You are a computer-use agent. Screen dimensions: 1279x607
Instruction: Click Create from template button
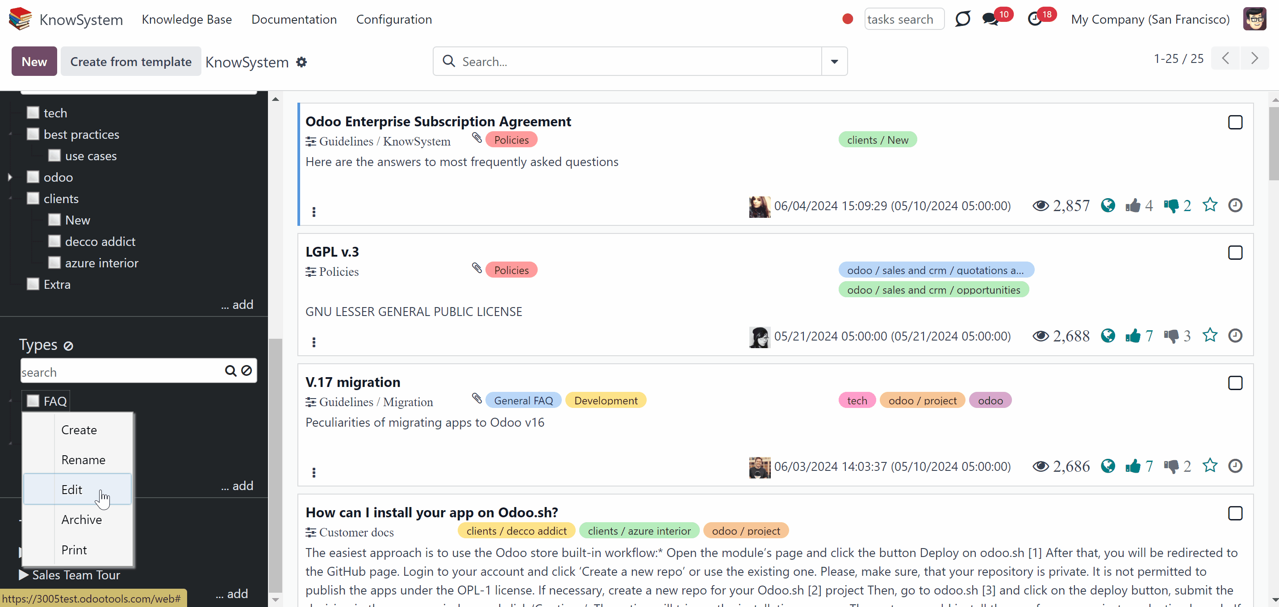[x=130, y=62]
